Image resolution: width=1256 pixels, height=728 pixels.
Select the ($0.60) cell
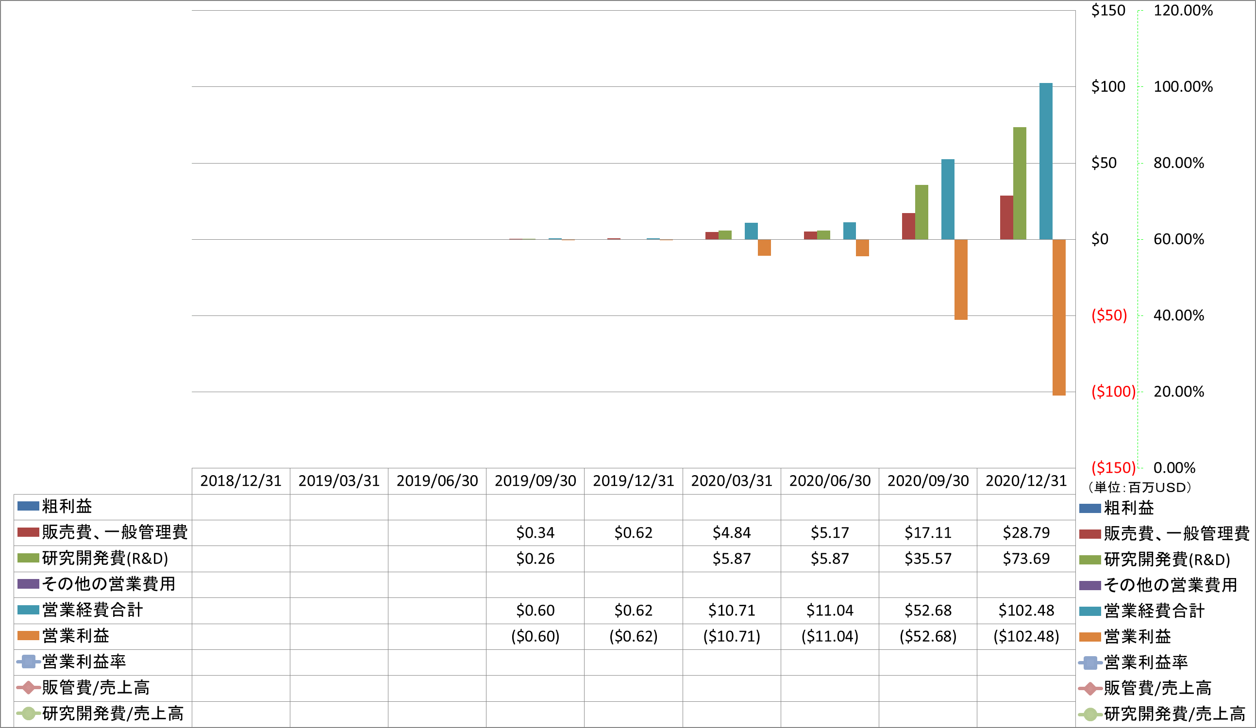pos(536,636)
